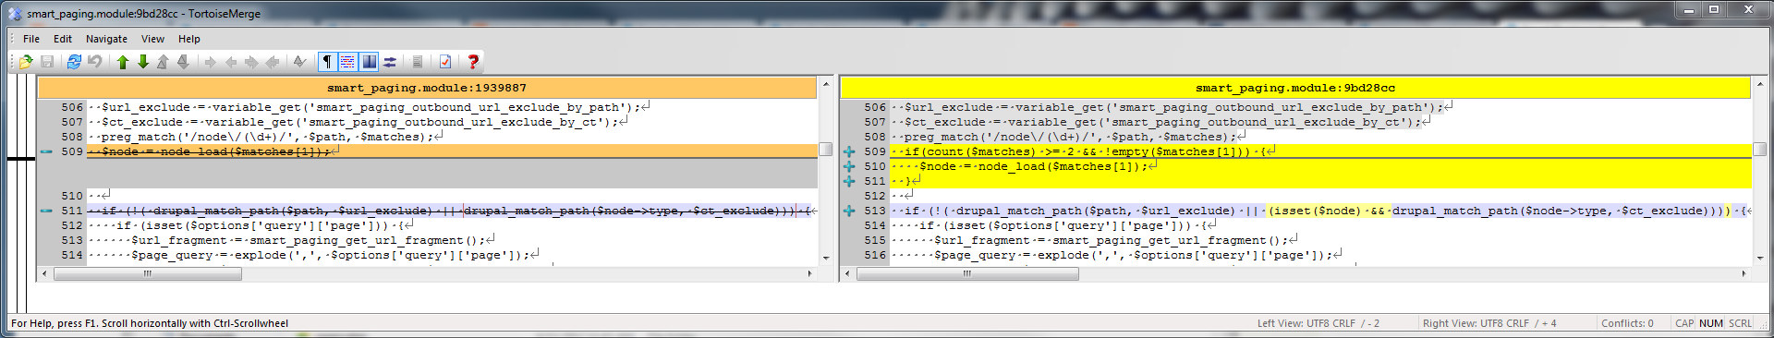The image size is (1774, 338).
Task: Click the plus marker on right line 511
Action: [849, 181]
